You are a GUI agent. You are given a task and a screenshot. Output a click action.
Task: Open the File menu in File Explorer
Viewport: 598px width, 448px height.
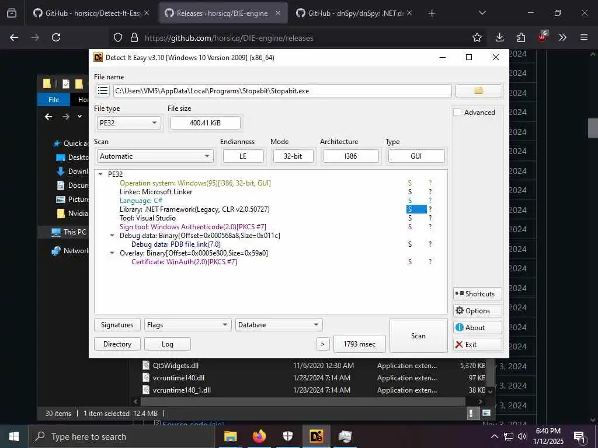click(x=53, y=100)
